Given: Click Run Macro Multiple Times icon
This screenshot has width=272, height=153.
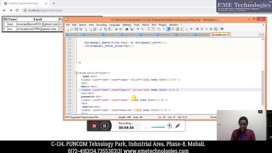Looking at the screenshot, I should [x=211, y=29].
